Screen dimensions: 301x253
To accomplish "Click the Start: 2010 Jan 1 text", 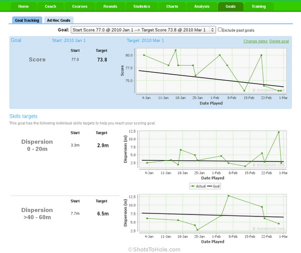I will (69, 41).
